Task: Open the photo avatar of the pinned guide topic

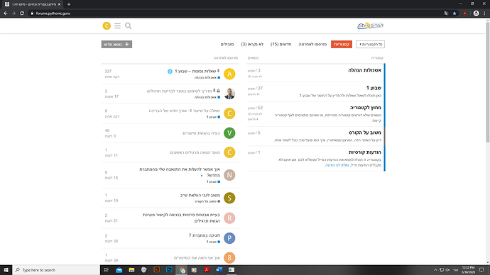Action: (229, 94)
